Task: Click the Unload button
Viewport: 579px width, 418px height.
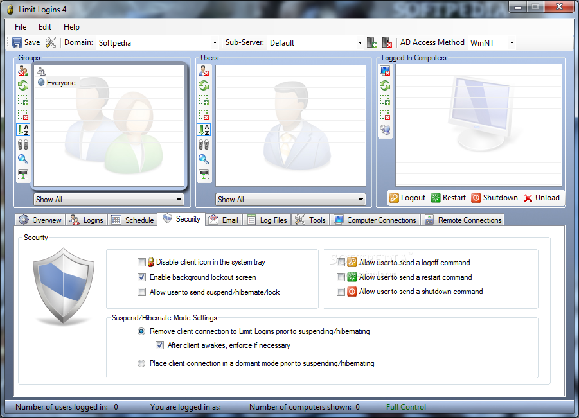Action: click(x=542, y=198)
